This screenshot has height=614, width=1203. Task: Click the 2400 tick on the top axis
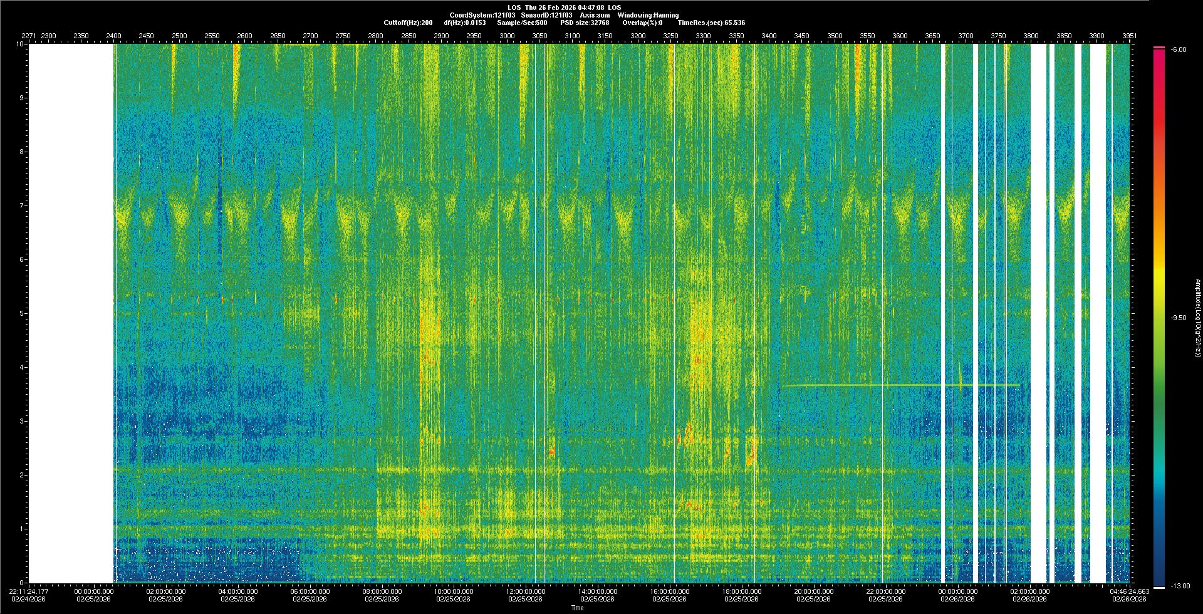(113, 36)
